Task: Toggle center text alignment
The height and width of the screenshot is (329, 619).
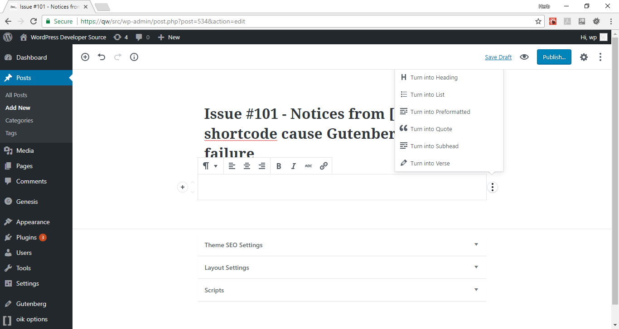Action: pyautogui.click(x=247, y=165)
